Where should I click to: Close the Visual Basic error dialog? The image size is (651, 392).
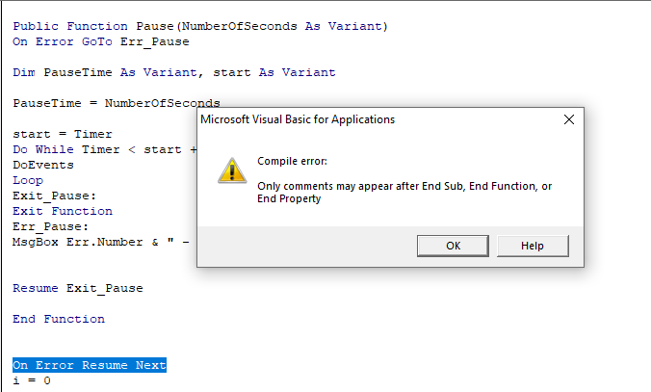(x=569, y=119)
